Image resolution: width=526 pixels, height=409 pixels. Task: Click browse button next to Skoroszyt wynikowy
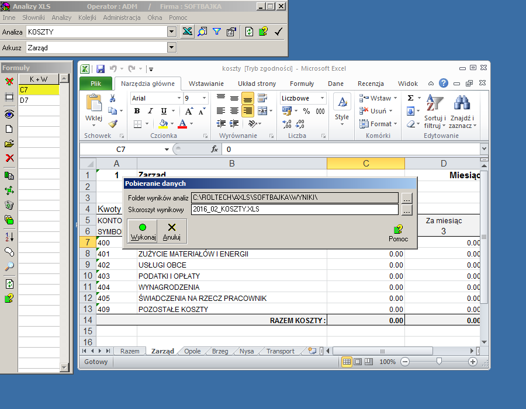pyautogui.click(x=407, y=210)
